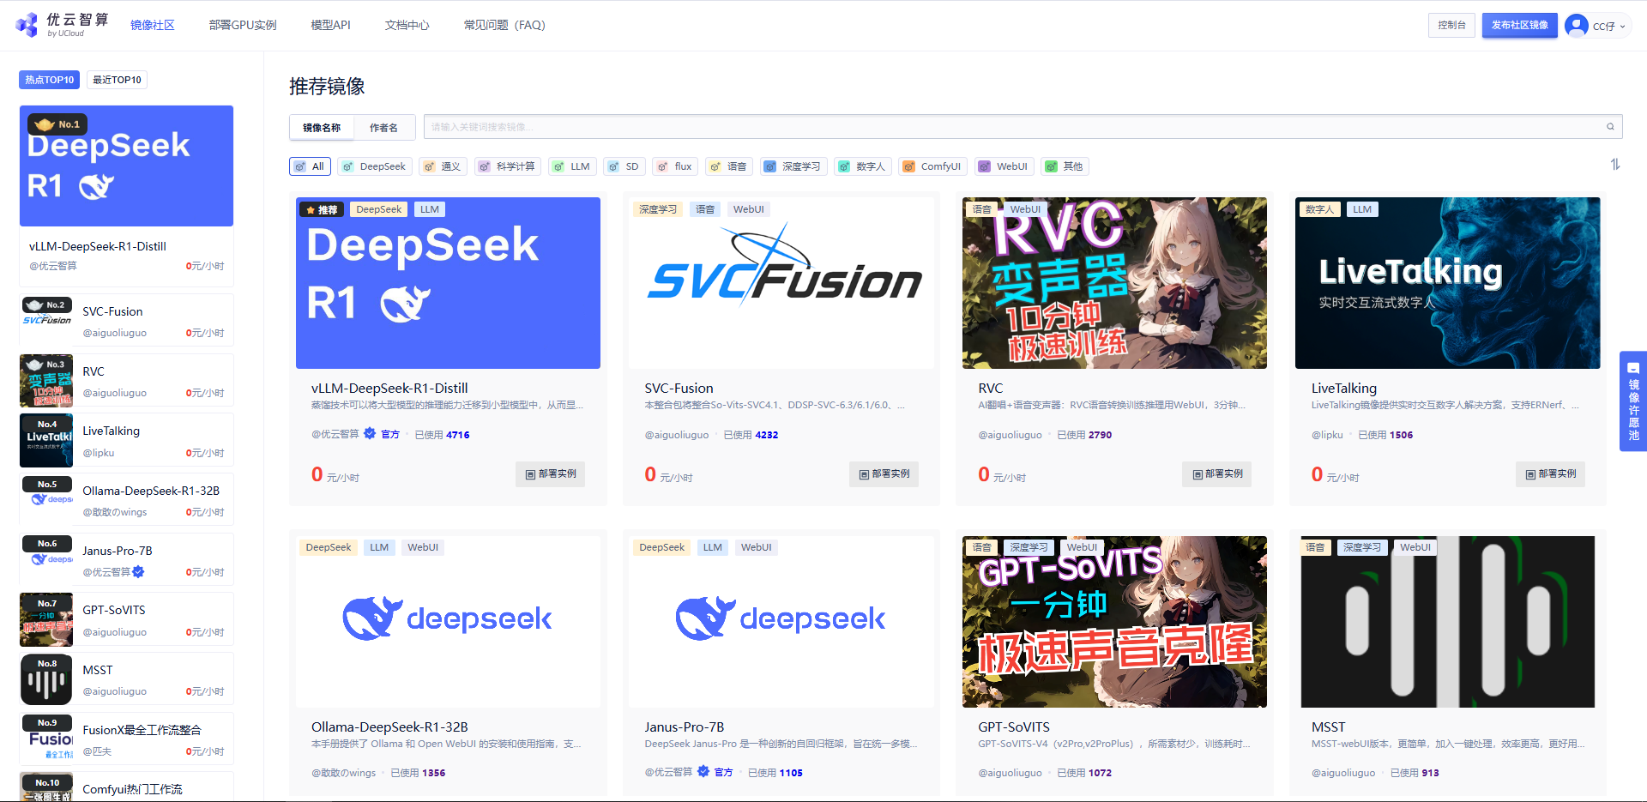Click author @aiguoliuguo on SVC-Fusion card
The height and width of the screenshot is (802, 1647).
click(677, 435)
